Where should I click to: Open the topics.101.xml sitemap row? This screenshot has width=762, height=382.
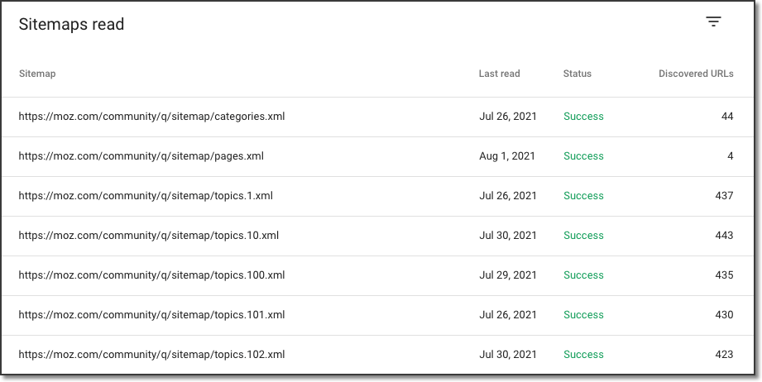[151, 315]
